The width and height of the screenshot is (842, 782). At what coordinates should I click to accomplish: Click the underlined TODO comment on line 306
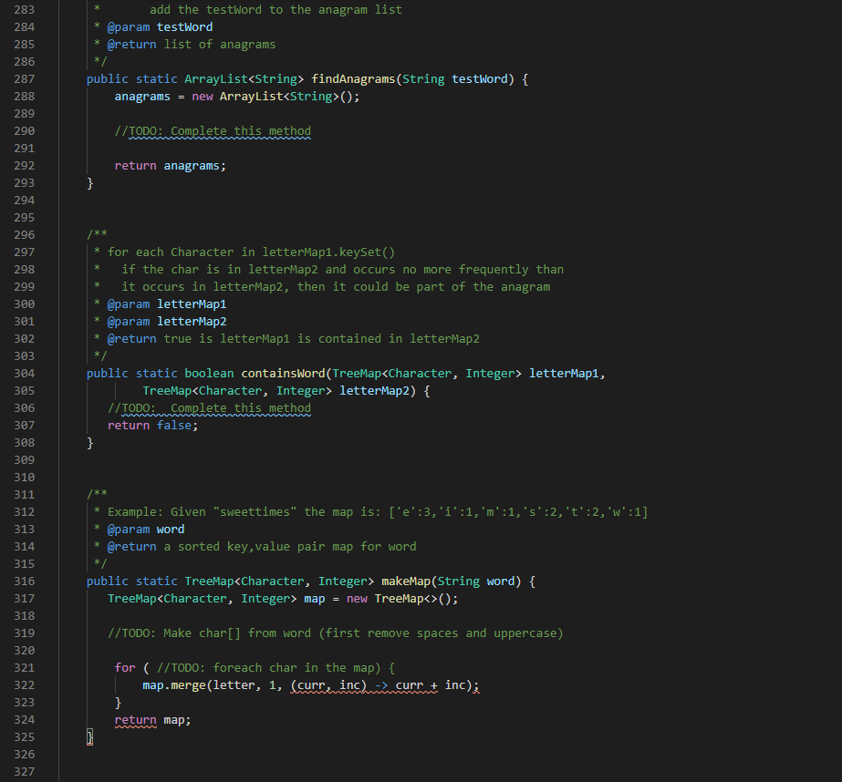click(210, 407)
